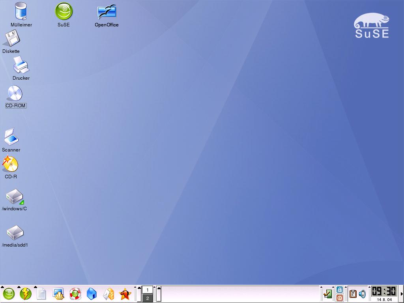Click the speaker volume tray icon

(x=362, y=294)
